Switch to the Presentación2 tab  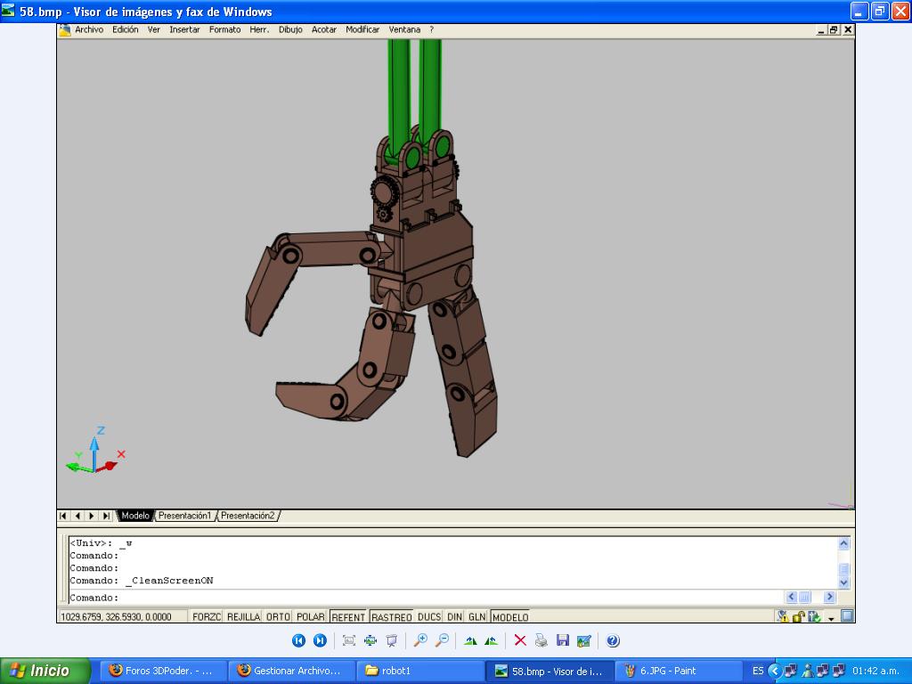(248, 516)
